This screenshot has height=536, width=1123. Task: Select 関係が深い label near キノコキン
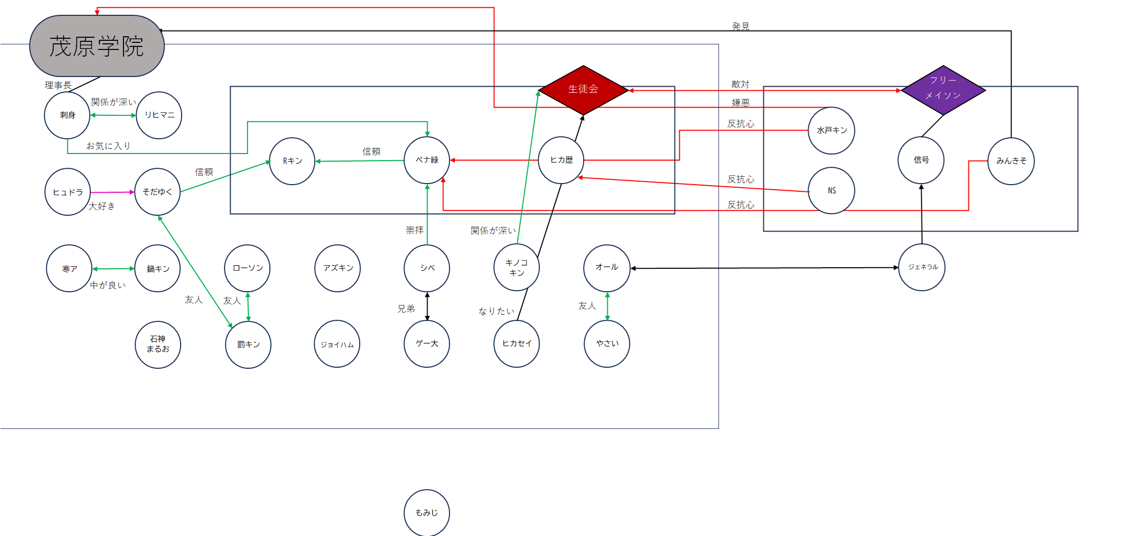(493, 231)
